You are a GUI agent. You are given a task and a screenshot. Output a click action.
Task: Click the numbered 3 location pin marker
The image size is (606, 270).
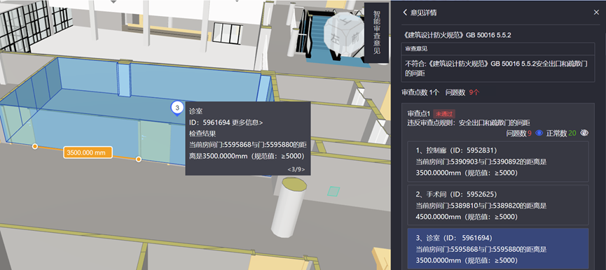[177, 108]
